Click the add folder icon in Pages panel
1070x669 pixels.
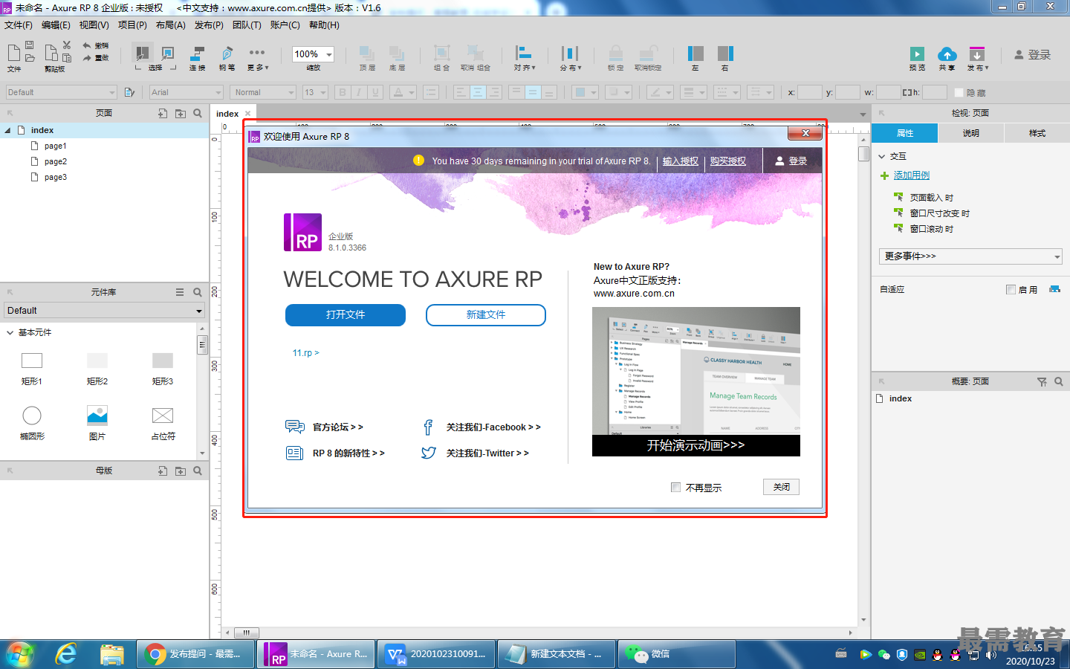(181, 114)
